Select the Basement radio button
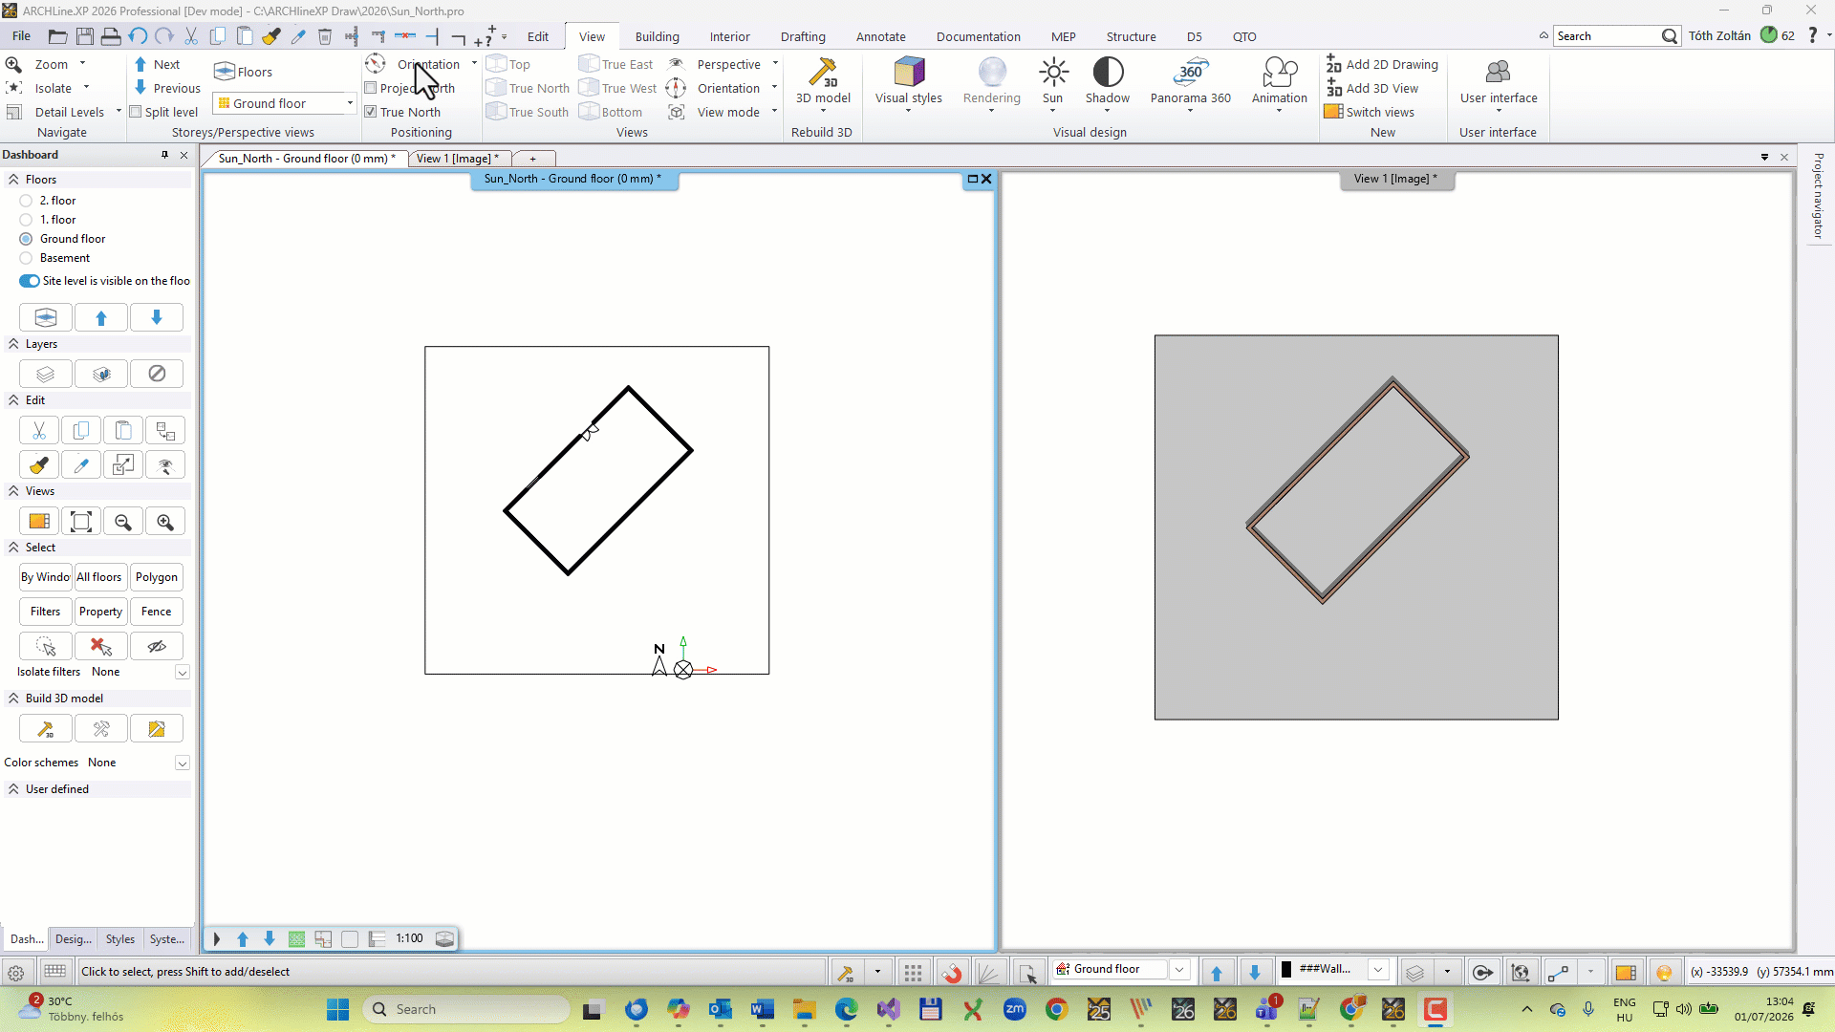This screenshot has height=1032, width=1835. click(x=26, y=258)
